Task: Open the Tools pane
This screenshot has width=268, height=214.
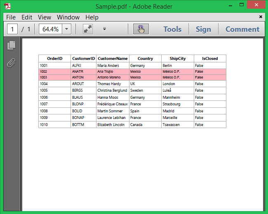Action: 172,29
